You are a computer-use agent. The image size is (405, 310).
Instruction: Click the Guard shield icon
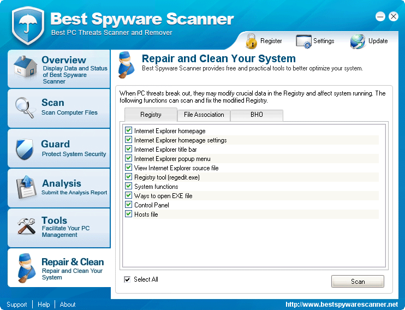[x=25, y=149]
